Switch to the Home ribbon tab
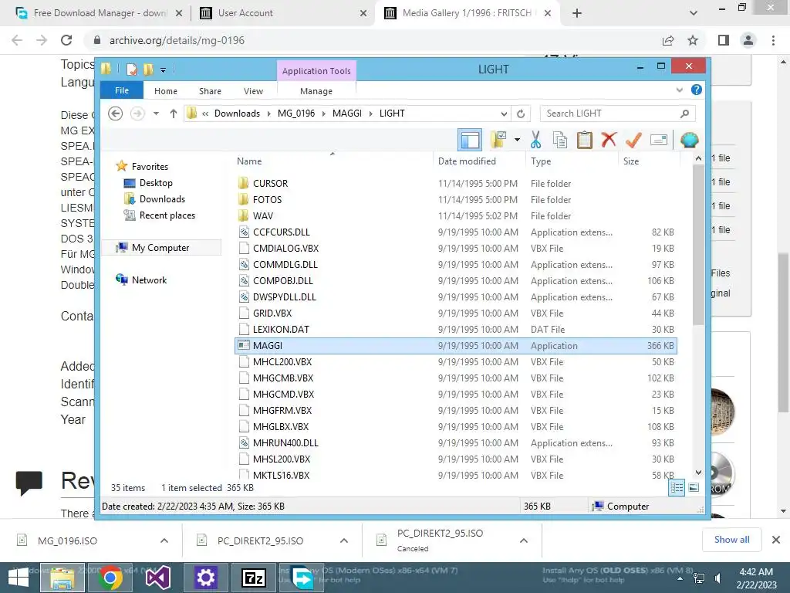This screenshot has height=593, width=790. (x=166, y=91)
